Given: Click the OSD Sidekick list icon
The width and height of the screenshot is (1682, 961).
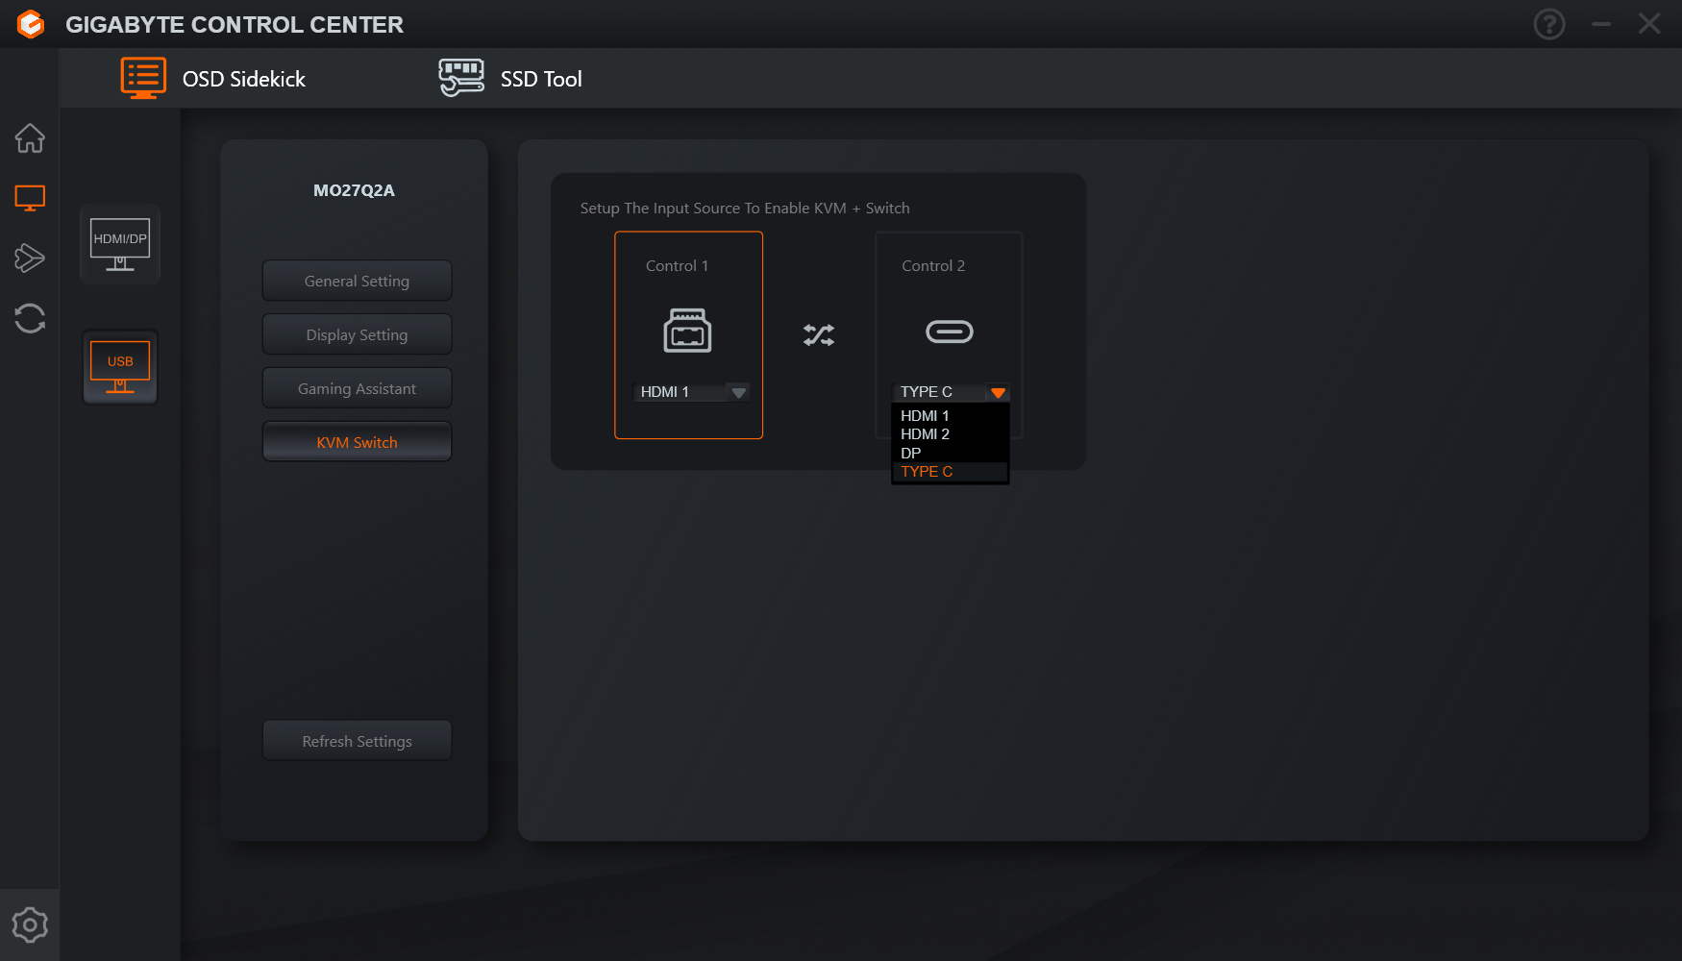Looking at the screenshot, I should [x=143, y=78].
